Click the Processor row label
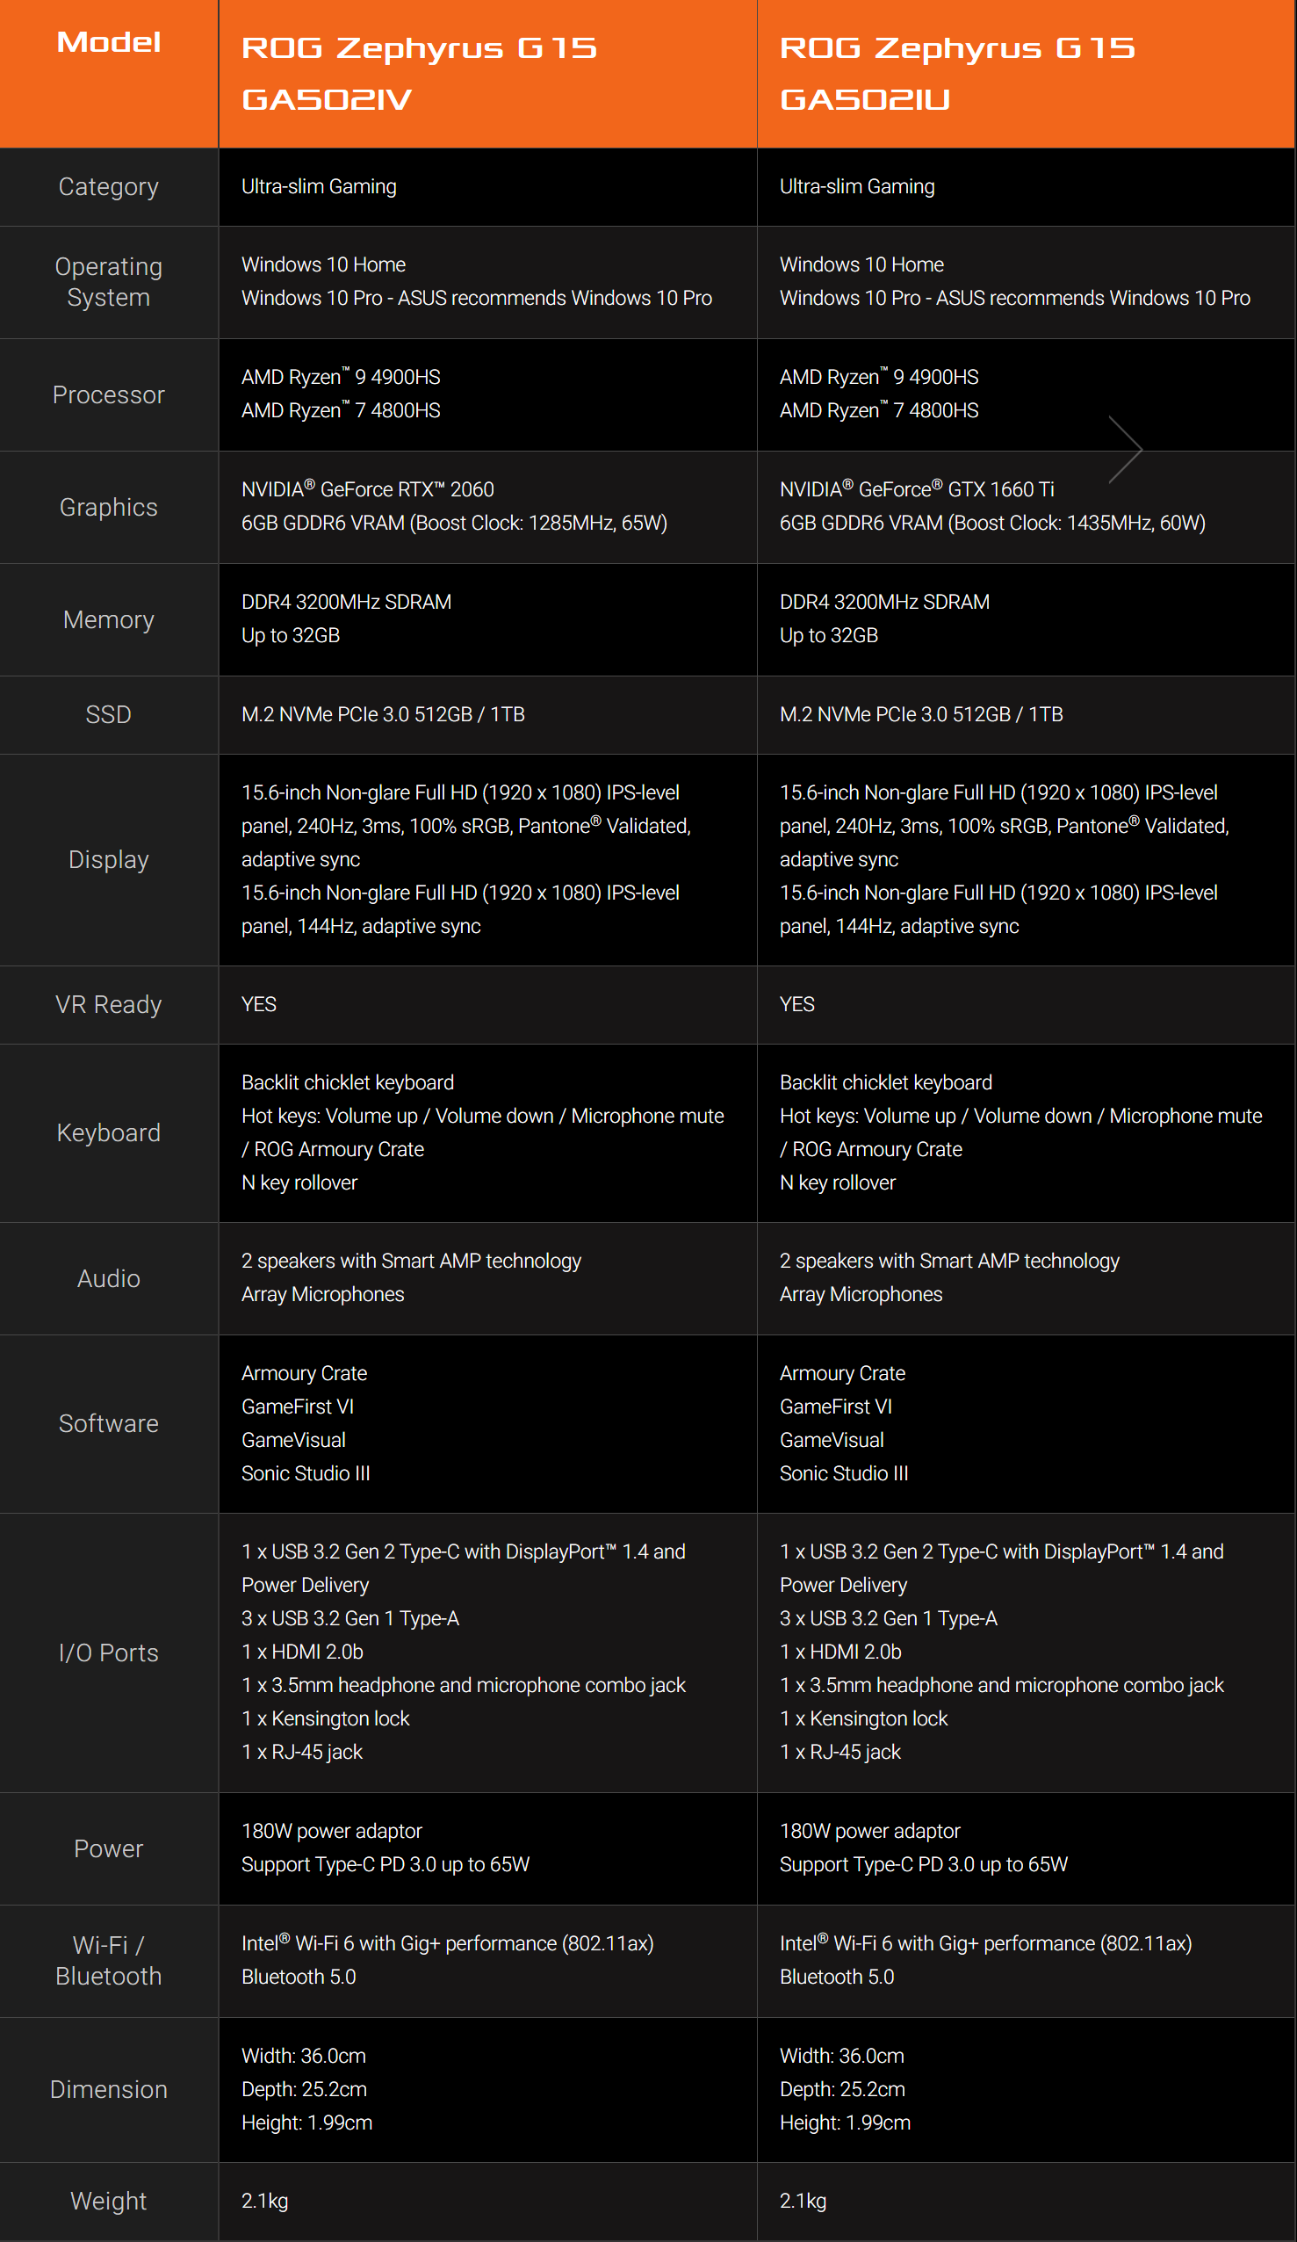Screen dimensions: 1297x2242 109,395
